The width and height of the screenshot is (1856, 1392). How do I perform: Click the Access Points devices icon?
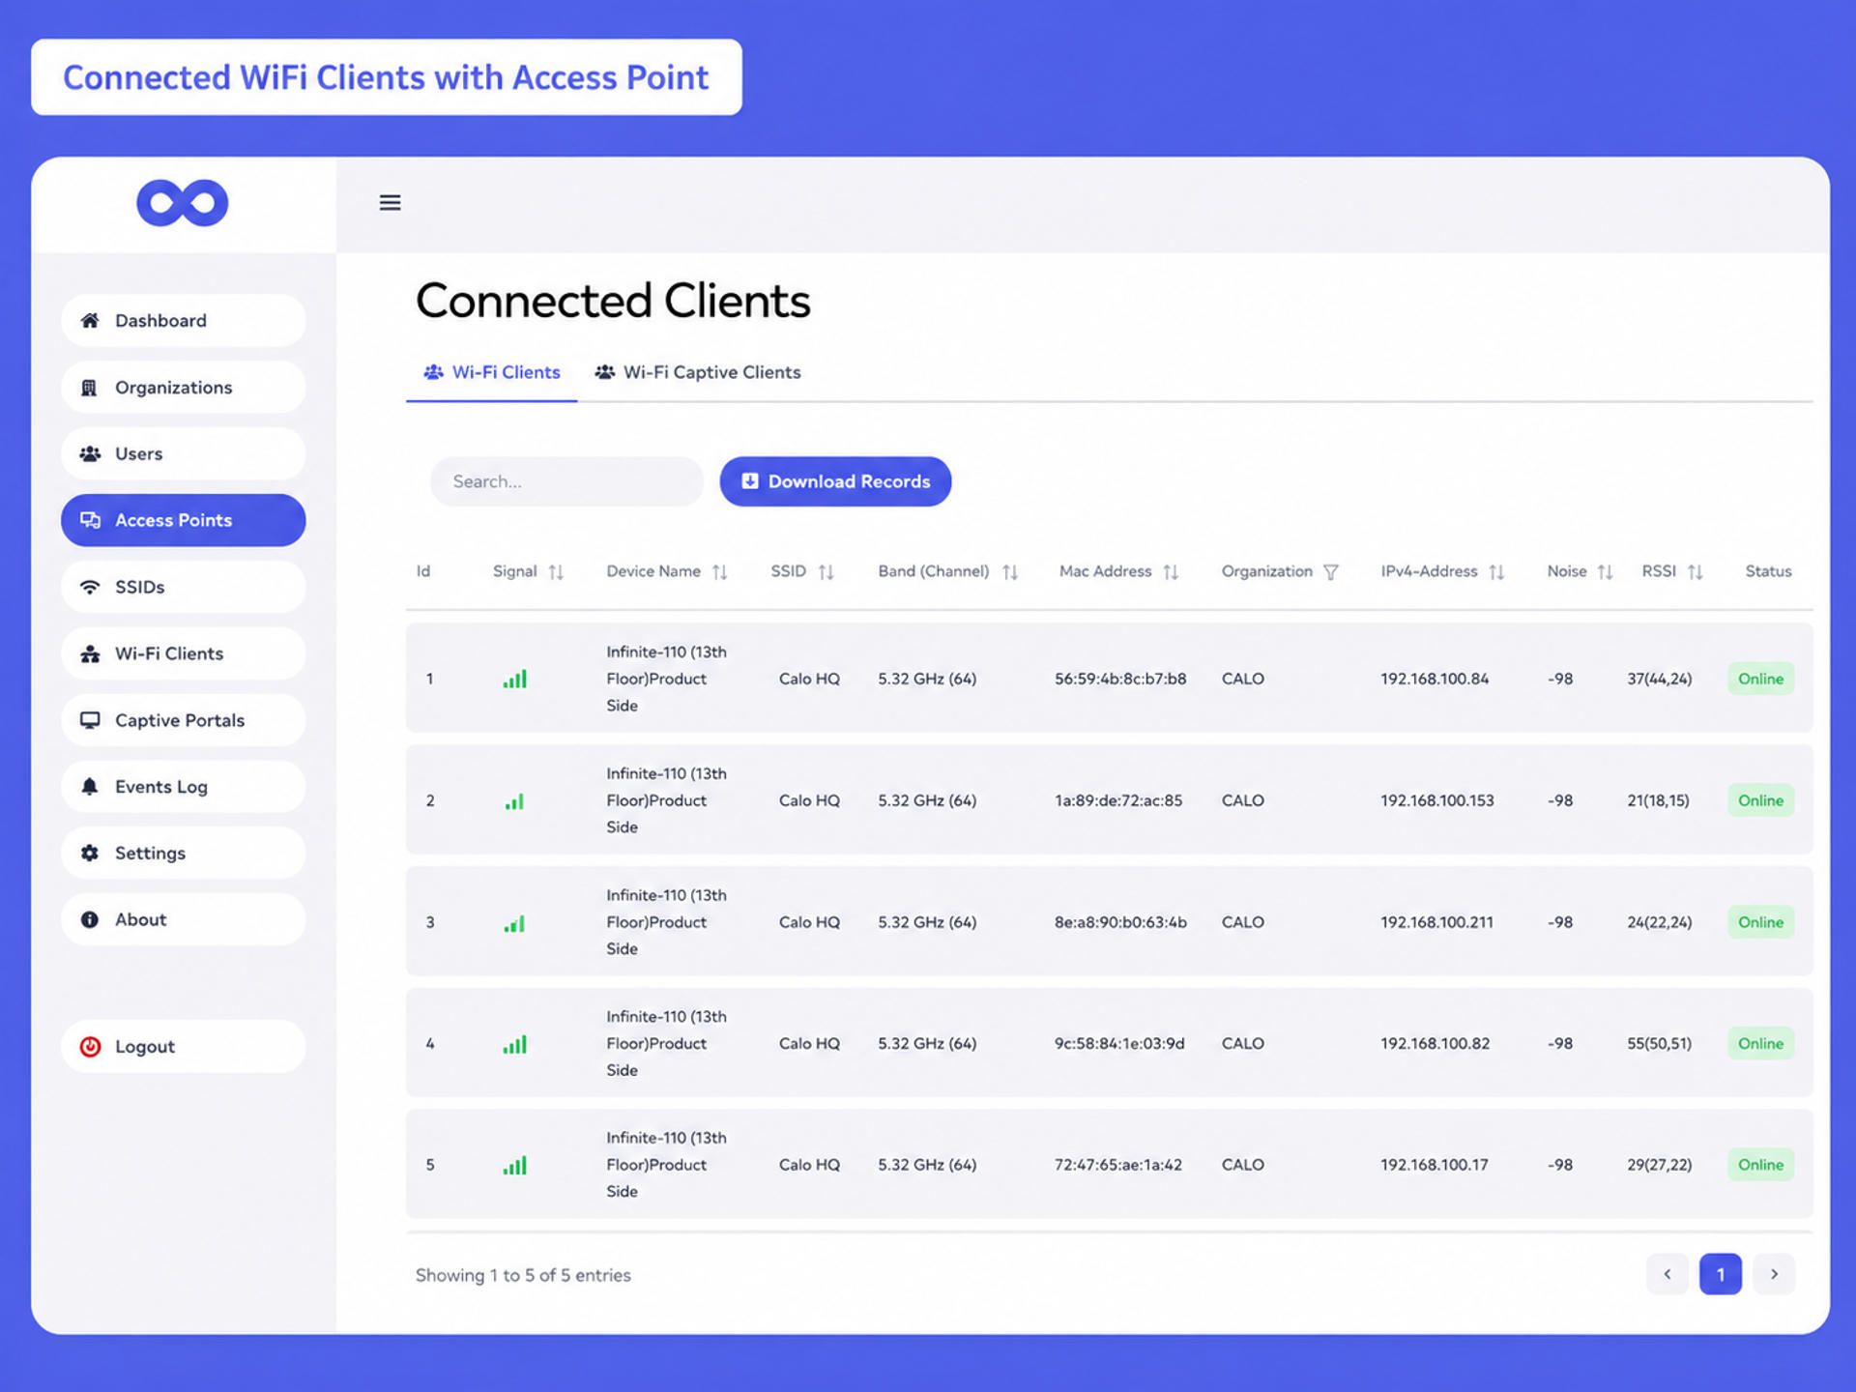click(90, 520)
